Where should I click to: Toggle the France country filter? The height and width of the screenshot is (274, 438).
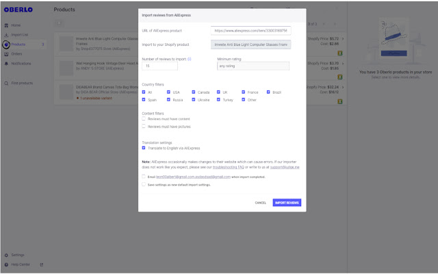pyautogui.click(x=244, y=92)
